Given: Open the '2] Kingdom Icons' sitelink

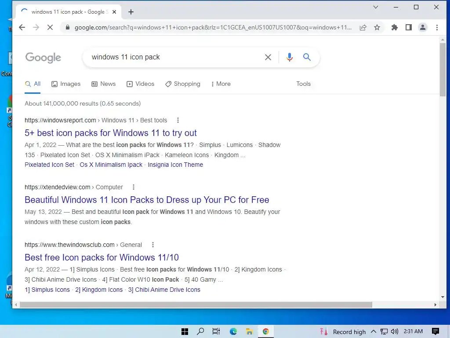Looking at the screenshot, I should pos(99,290).
